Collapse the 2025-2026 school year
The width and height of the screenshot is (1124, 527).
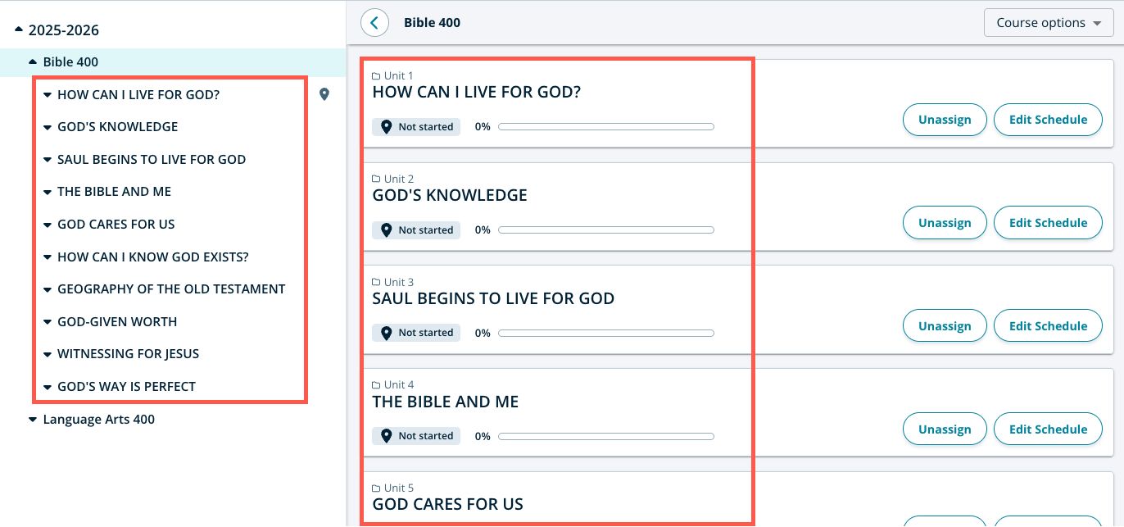point(19,30)
